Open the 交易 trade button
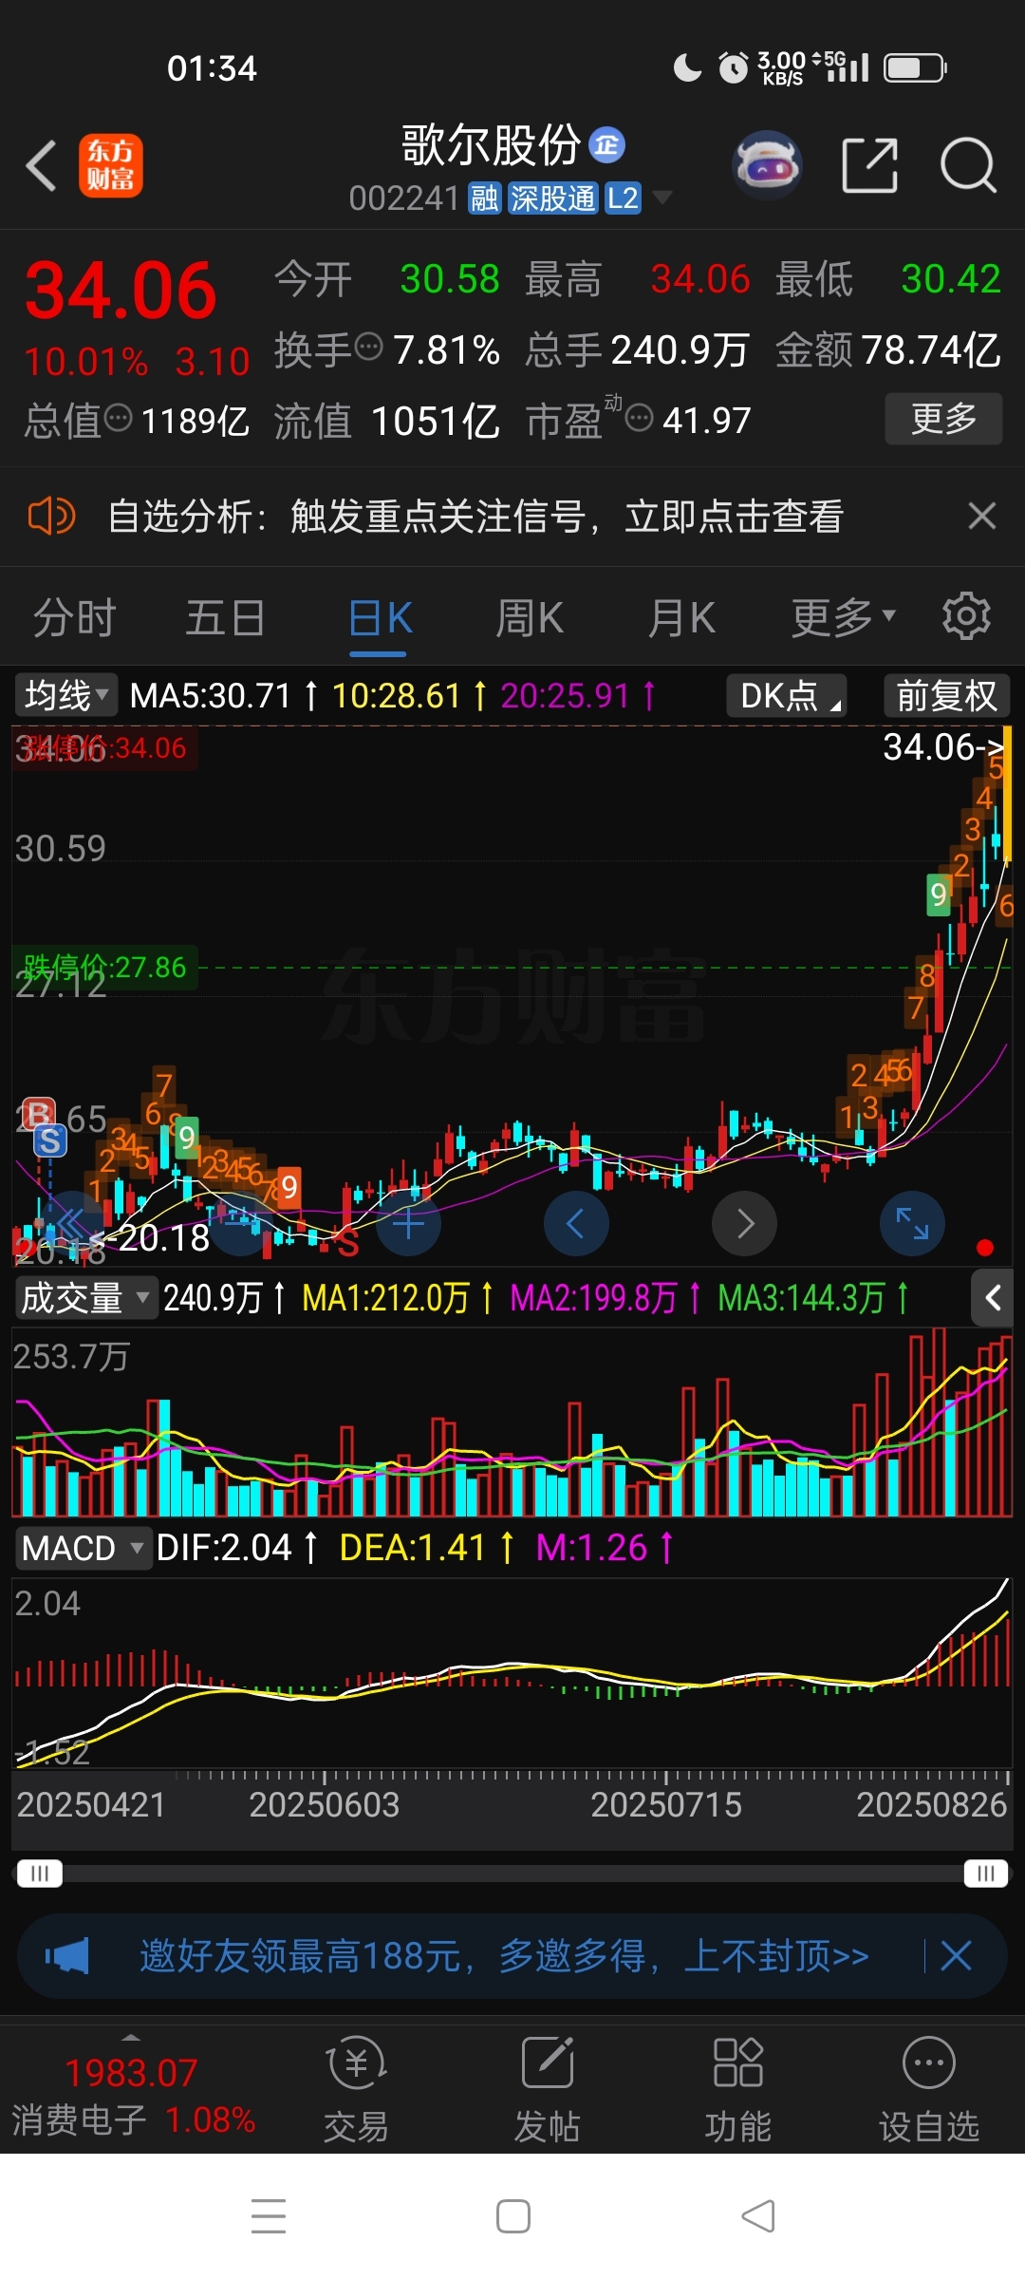 (x=357, y=2089)
